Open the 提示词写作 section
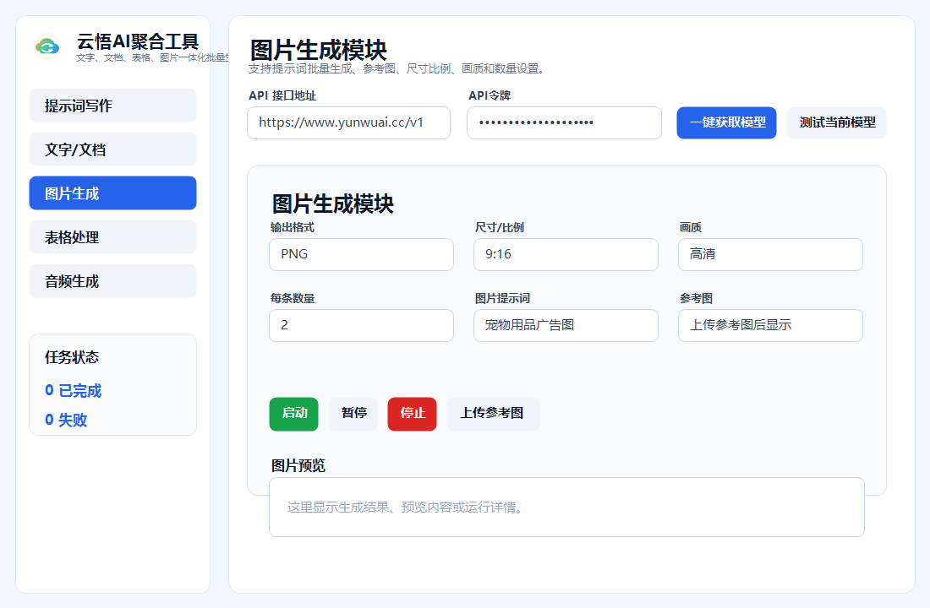The image size is (930, 608). click(x=112, y=106)
